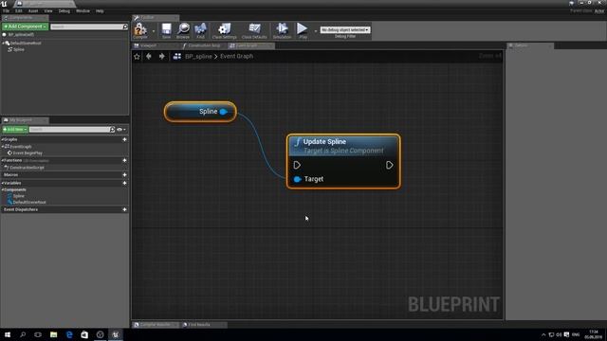Open the Windows Start menu
607x341 pixels.
pyautogui.click(x=8, y=334)
